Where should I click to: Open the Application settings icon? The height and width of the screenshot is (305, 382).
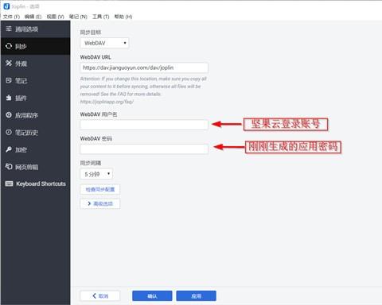point(9,115)
